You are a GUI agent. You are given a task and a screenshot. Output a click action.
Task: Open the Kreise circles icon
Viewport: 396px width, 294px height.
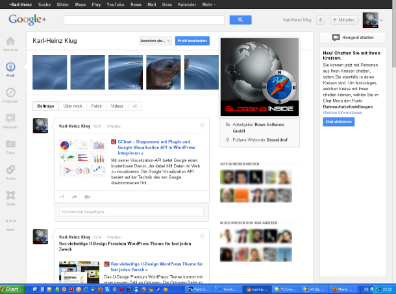click(x=10, y=169)
